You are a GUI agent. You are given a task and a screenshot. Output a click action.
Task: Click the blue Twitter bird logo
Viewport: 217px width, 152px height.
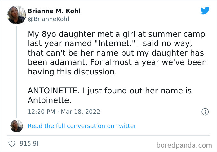[x=205, y=11]
